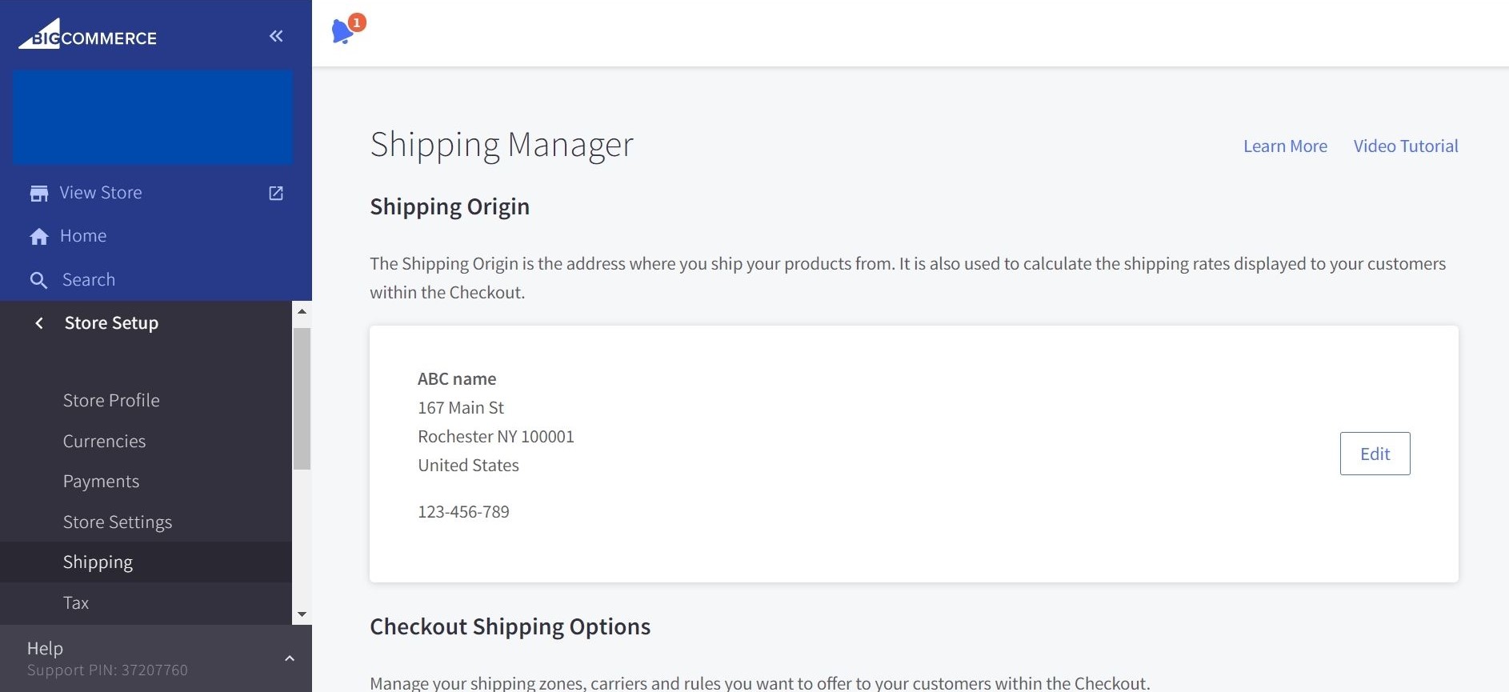The image size is (1509, 692).
Task: Collapse the sidebar with double-chevron icon
Action: click(x=276, y=36)
